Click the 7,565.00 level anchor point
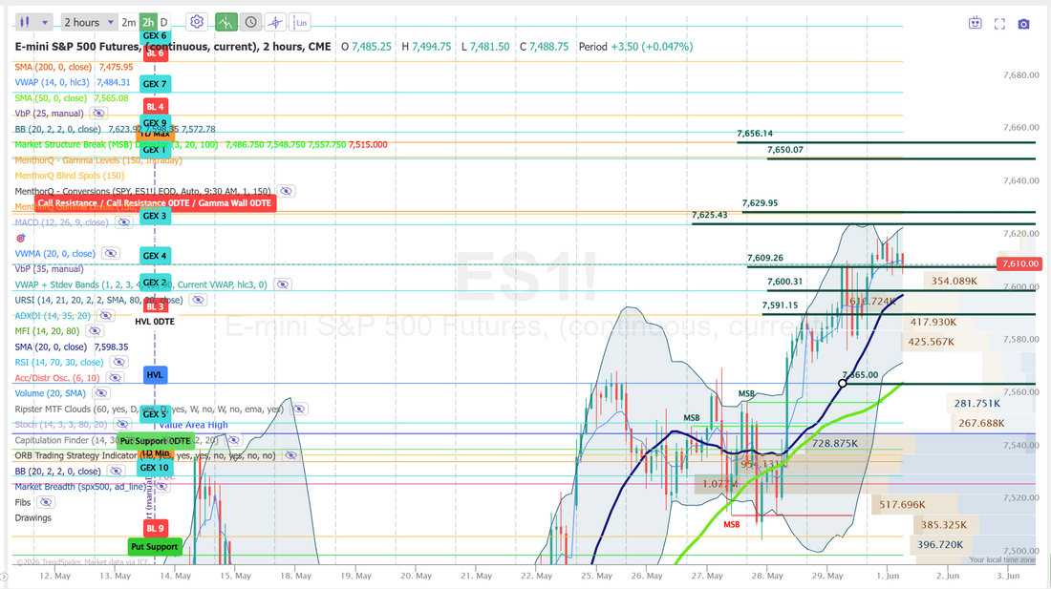 click(x=843, y=384)
